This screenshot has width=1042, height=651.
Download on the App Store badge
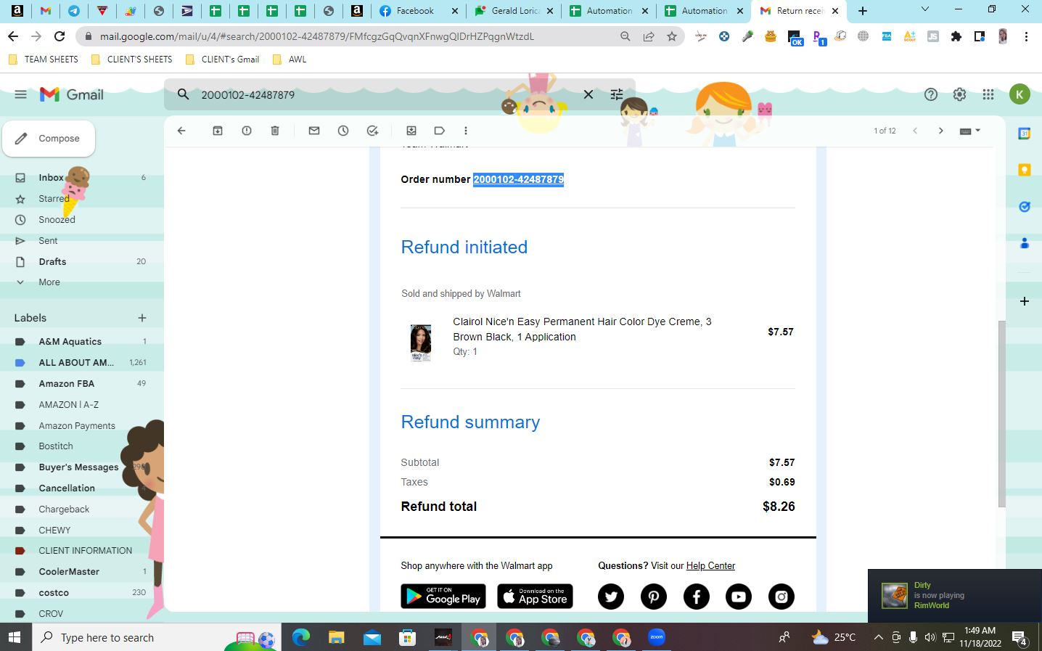535,597
